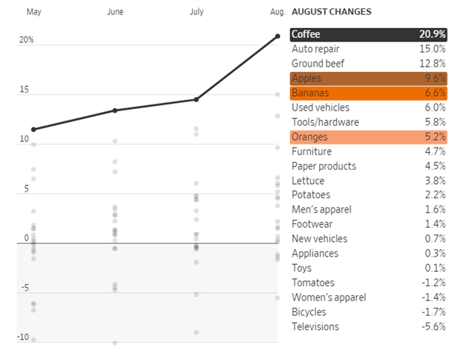Click the May starting point of line
Screen dimensions: 454x349
pos(33,129)
